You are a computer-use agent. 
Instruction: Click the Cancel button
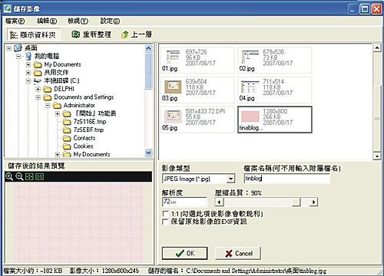coord(238,253)
